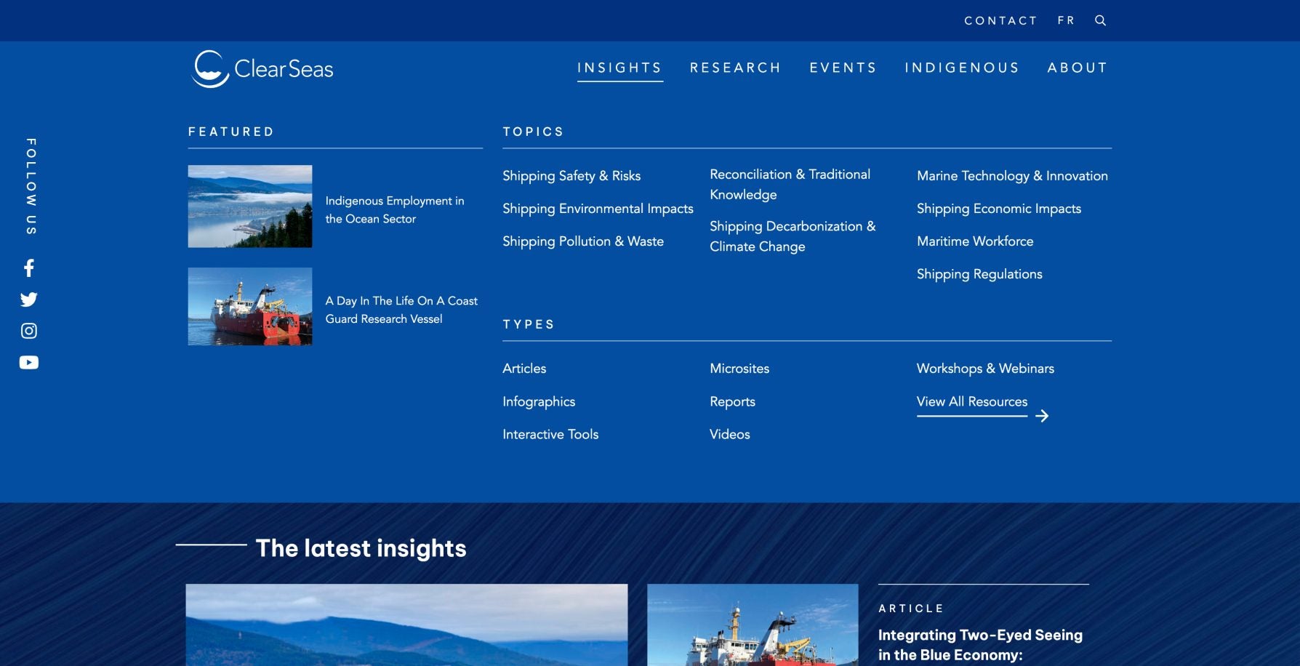Click the Facebook icon in Follow Us sidebar
Screen dimensions: 1300x666
click(x=29, y=268)
